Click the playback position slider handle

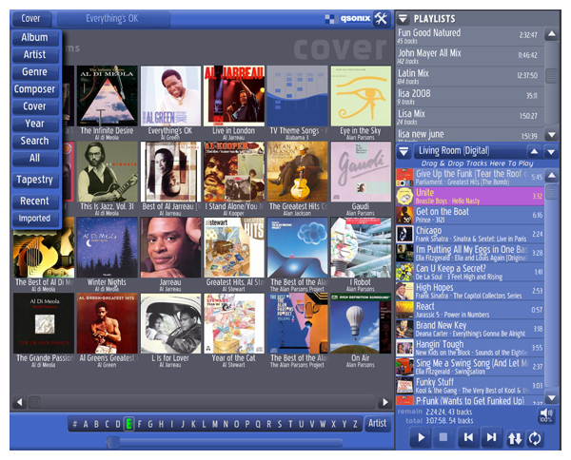(x=113, y=442)
